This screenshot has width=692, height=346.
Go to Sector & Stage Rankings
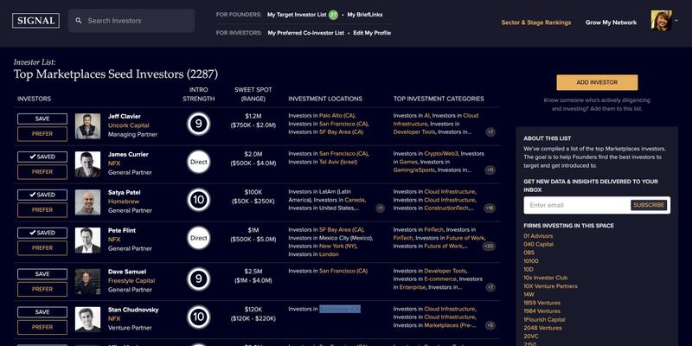[x=535, y=22]
